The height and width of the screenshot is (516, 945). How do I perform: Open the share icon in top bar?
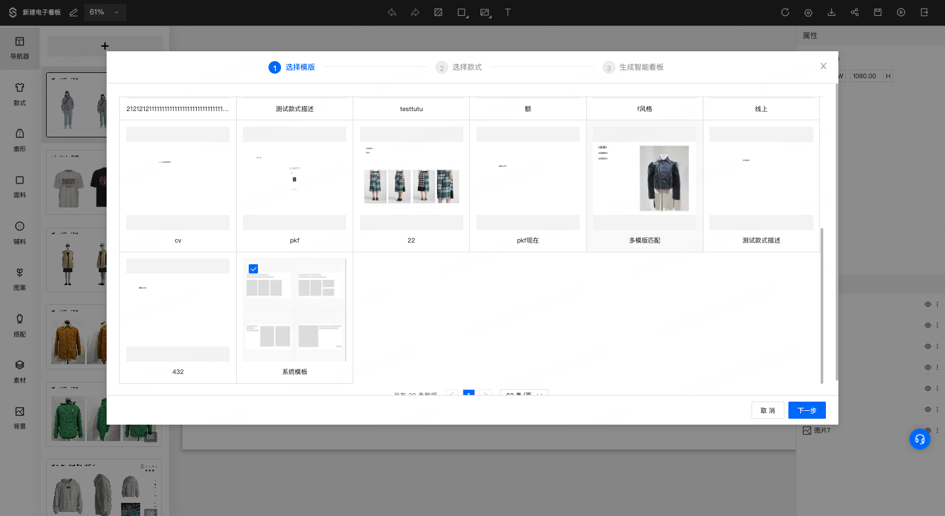[x=855, y=12]
